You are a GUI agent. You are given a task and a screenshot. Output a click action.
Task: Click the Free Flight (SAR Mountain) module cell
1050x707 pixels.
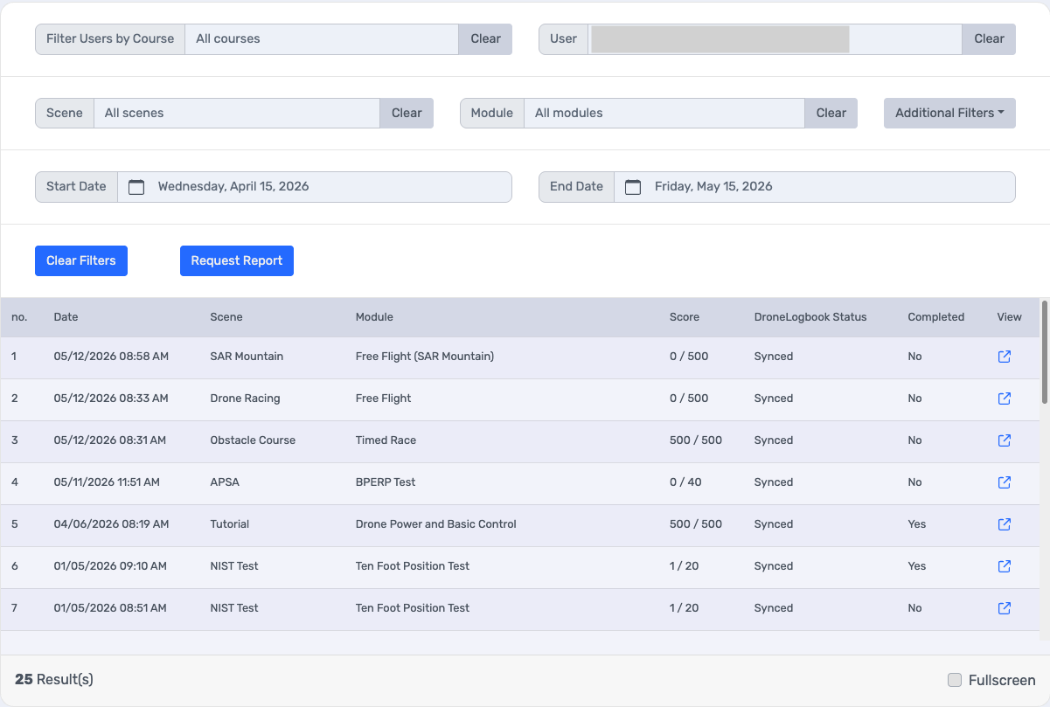[425, 357]
